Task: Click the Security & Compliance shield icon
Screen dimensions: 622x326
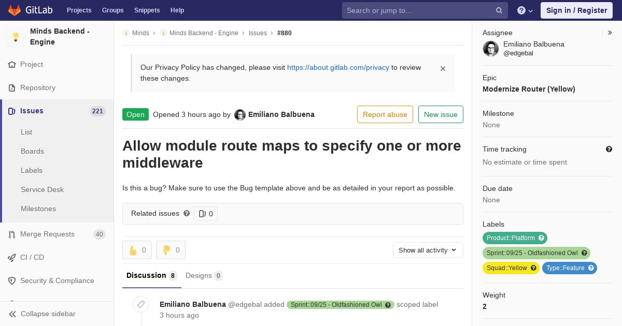Action: (12, 281)
